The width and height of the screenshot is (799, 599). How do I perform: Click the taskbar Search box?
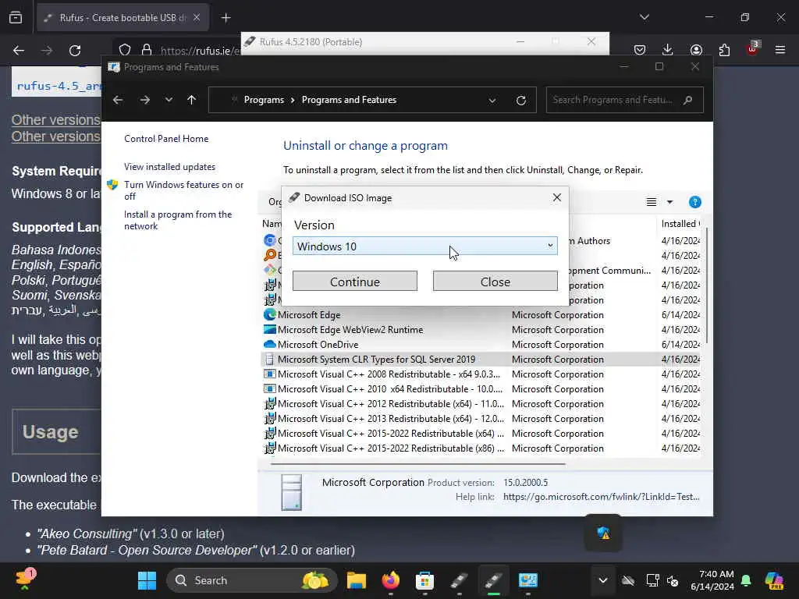pos(252,580)
